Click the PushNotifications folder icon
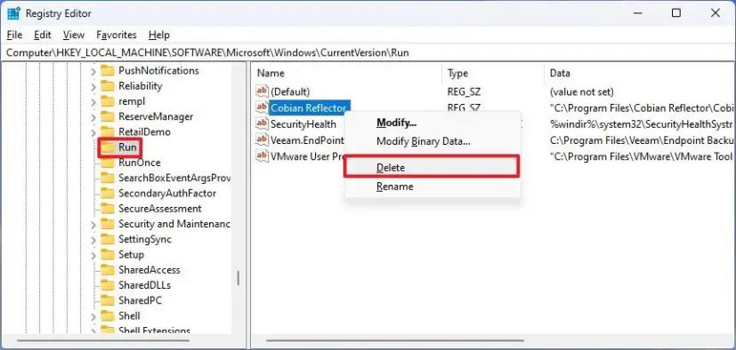The height and width of the screenshot is (350, 736). tap(108, 70)
